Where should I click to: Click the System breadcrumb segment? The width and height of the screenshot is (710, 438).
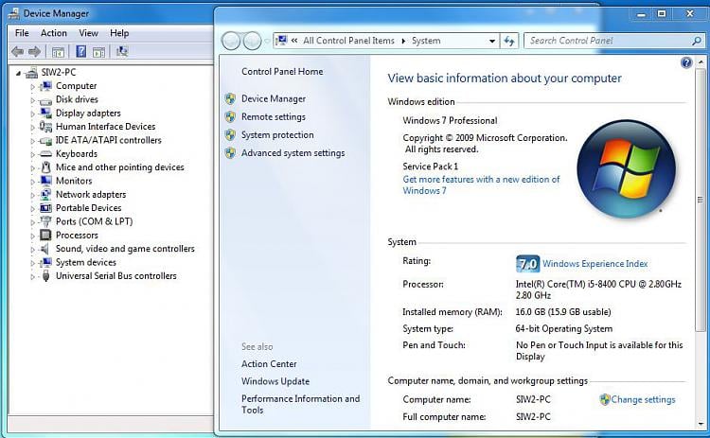[x=426, y=41]
